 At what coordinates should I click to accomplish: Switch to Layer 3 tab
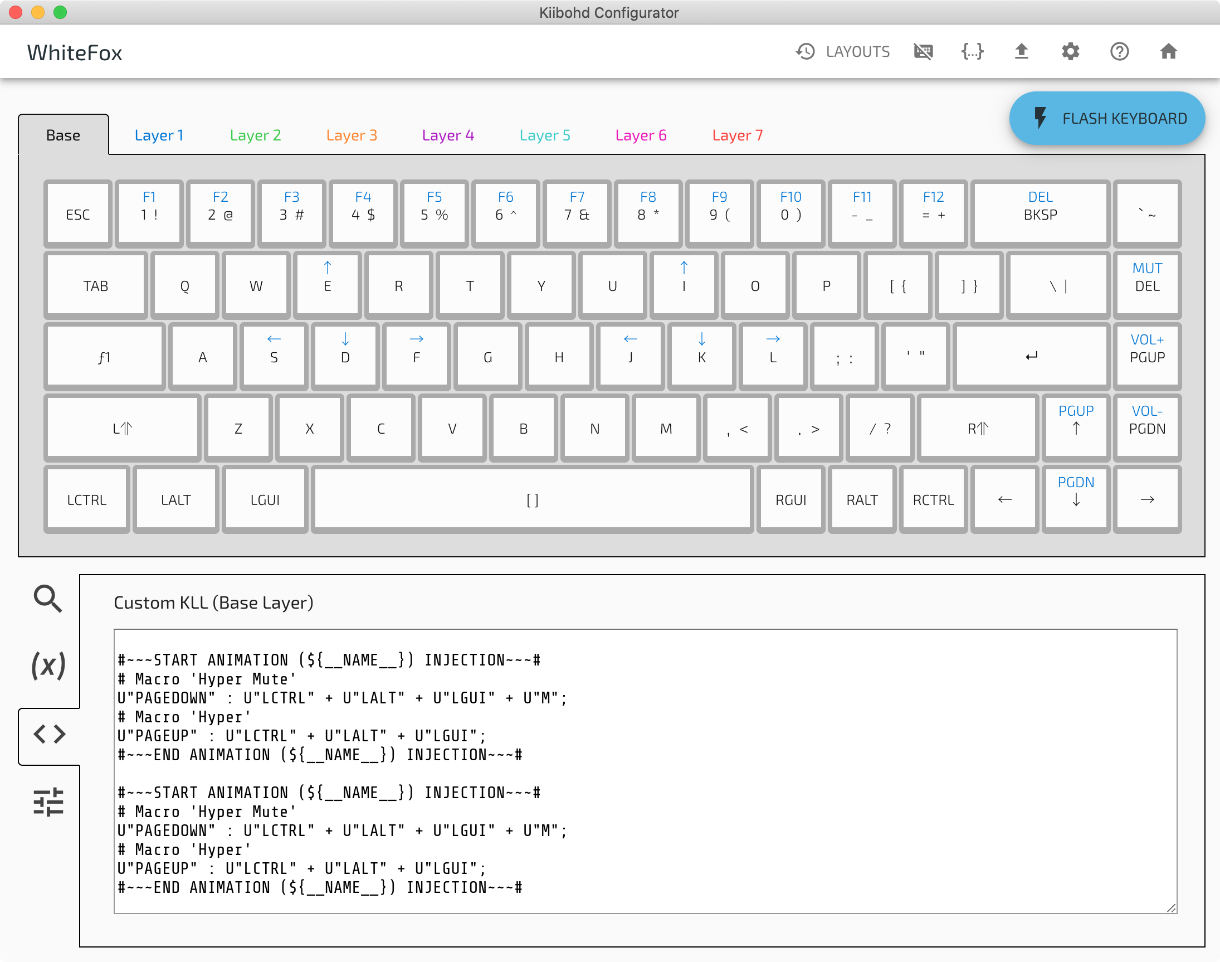pos(352,135)
